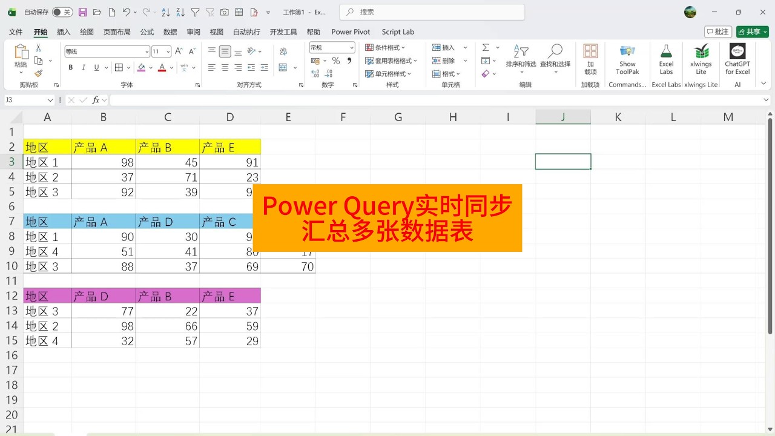Toggle top vertical alignment
775x436 pixels.
[x=212, y=51]
